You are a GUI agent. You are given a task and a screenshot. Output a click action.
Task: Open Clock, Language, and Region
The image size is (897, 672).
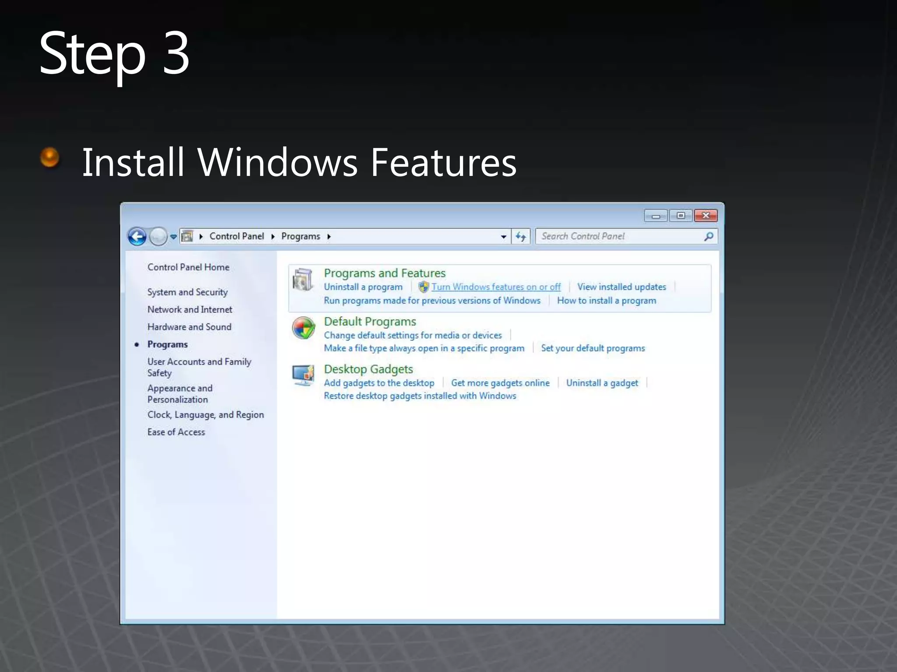pos(205,415)
